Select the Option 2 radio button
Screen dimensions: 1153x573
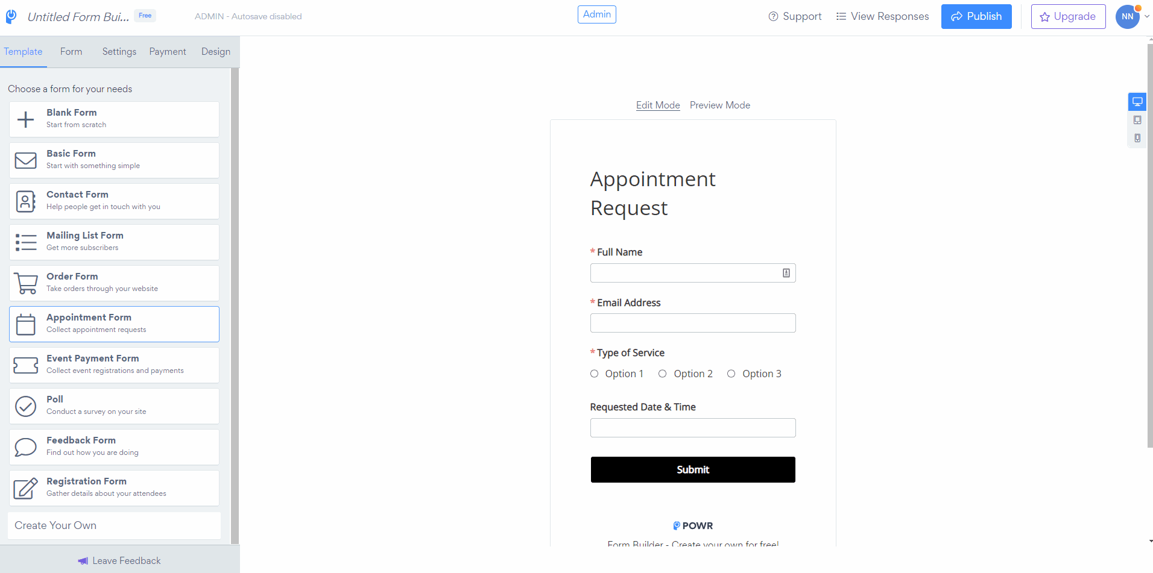tap(662, 374)
